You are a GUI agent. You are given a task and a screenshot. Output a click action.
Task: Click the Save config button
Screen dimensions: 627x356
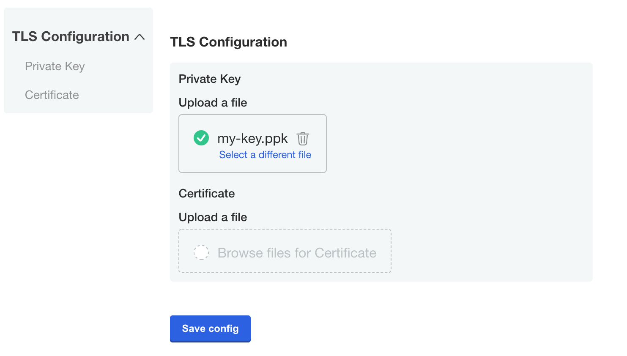click(210, 329)
